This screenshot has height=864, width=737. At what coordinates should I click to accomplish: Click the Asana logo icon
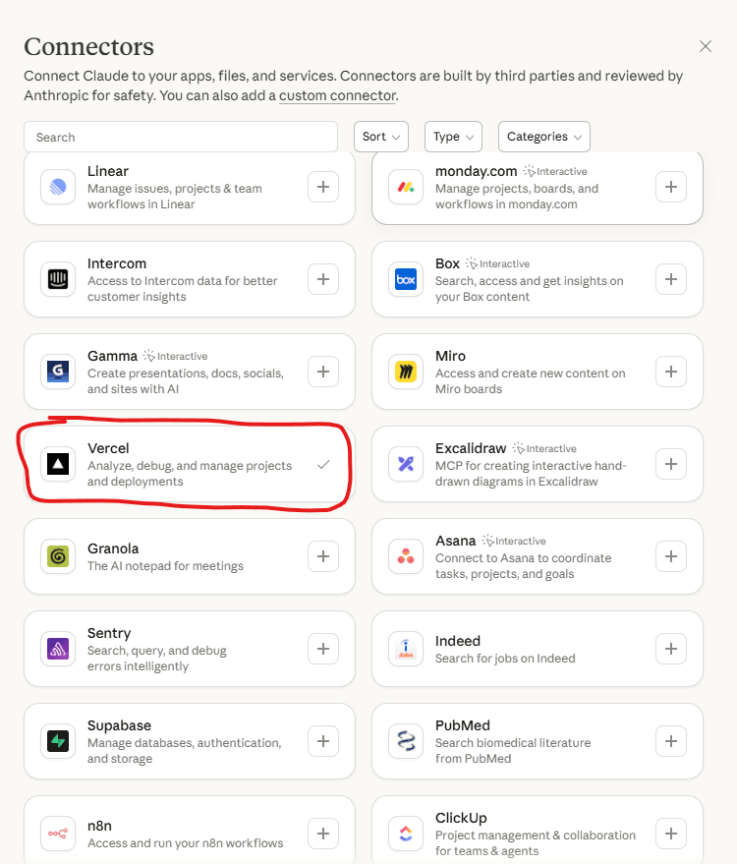406,556
